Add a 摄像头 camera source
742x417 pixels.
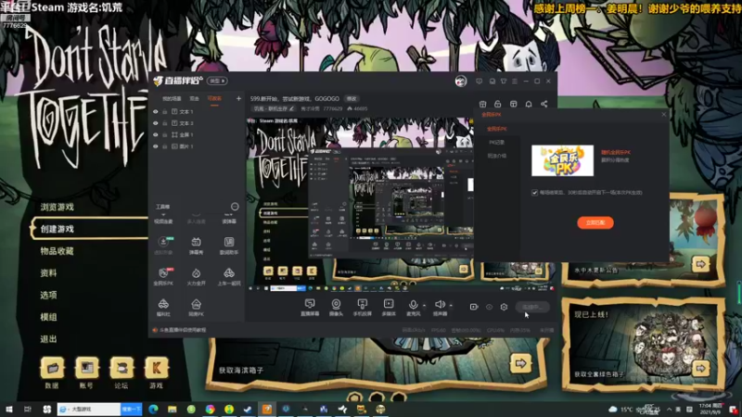(x=336, y=308)
